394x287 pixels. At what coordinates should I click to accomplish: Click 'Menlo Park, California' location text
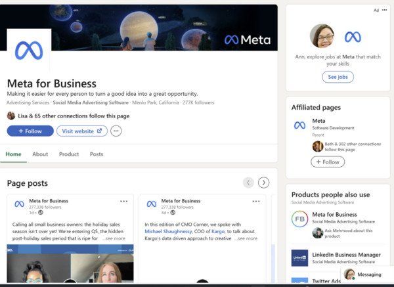156,102
